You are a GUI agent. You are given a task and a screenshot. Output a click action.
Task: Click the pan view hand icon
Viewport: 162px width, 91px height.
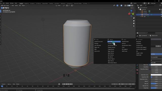[x=134, y=21]
